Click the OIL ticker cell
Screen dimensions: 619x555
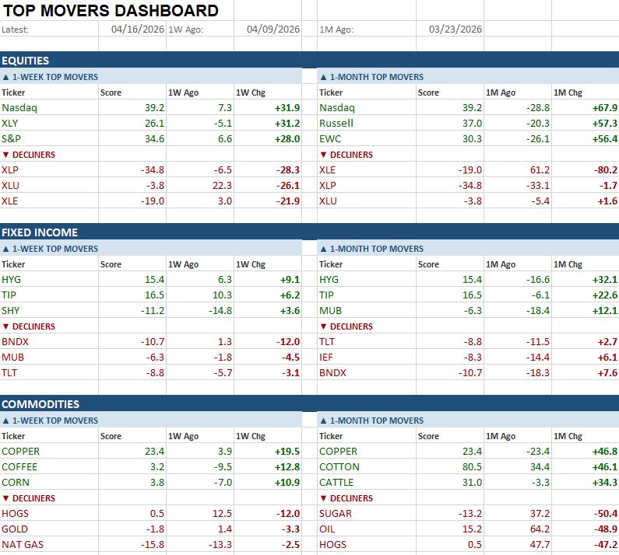pyautogui.click(x=367, y=529)
